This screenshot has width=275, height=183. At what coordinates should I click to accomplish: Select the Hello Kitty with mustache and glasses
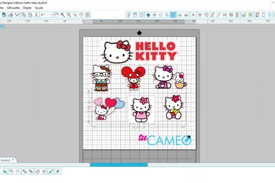pos(102,78)
